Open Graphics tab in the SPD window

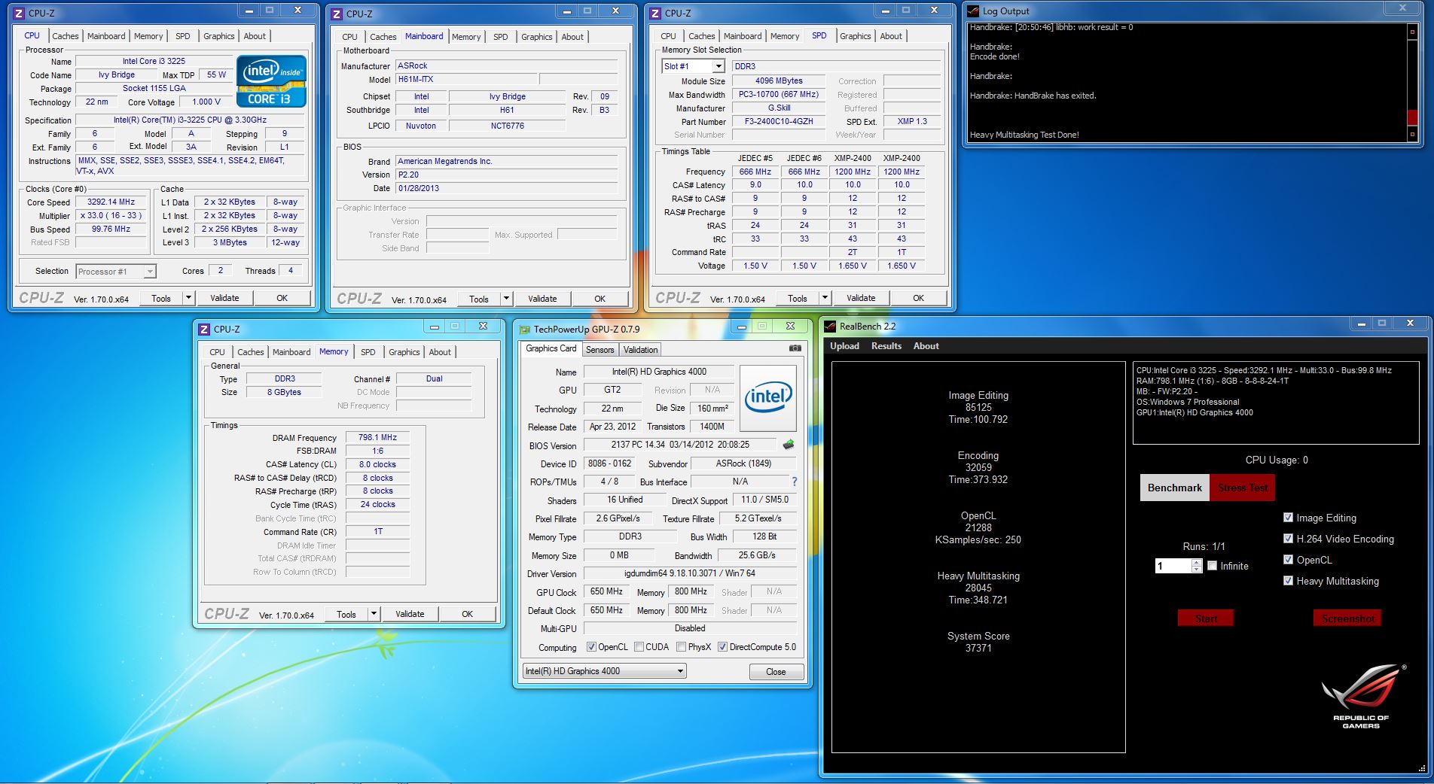click(855, 36)
